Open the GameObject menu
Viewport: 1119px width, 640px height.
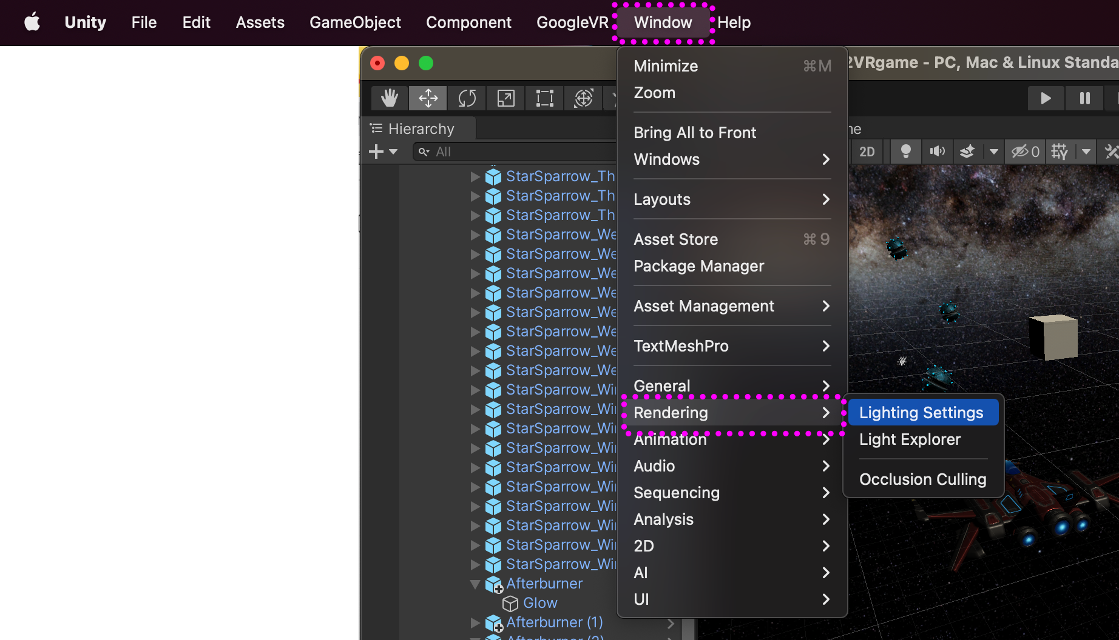pos(356,22)
